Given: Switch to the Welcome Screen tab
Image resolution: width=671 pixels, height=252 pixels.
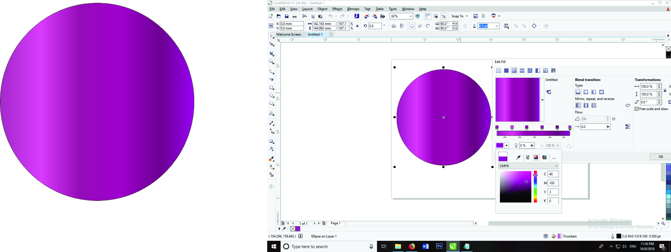Looking at the screenshot, I should [x=288, y=35].
